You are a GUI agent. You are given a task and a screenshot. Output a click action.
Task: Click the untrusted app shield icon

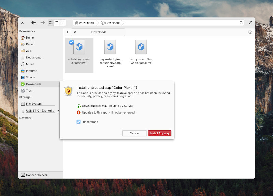pyautogui.click(x=68, y=91)
